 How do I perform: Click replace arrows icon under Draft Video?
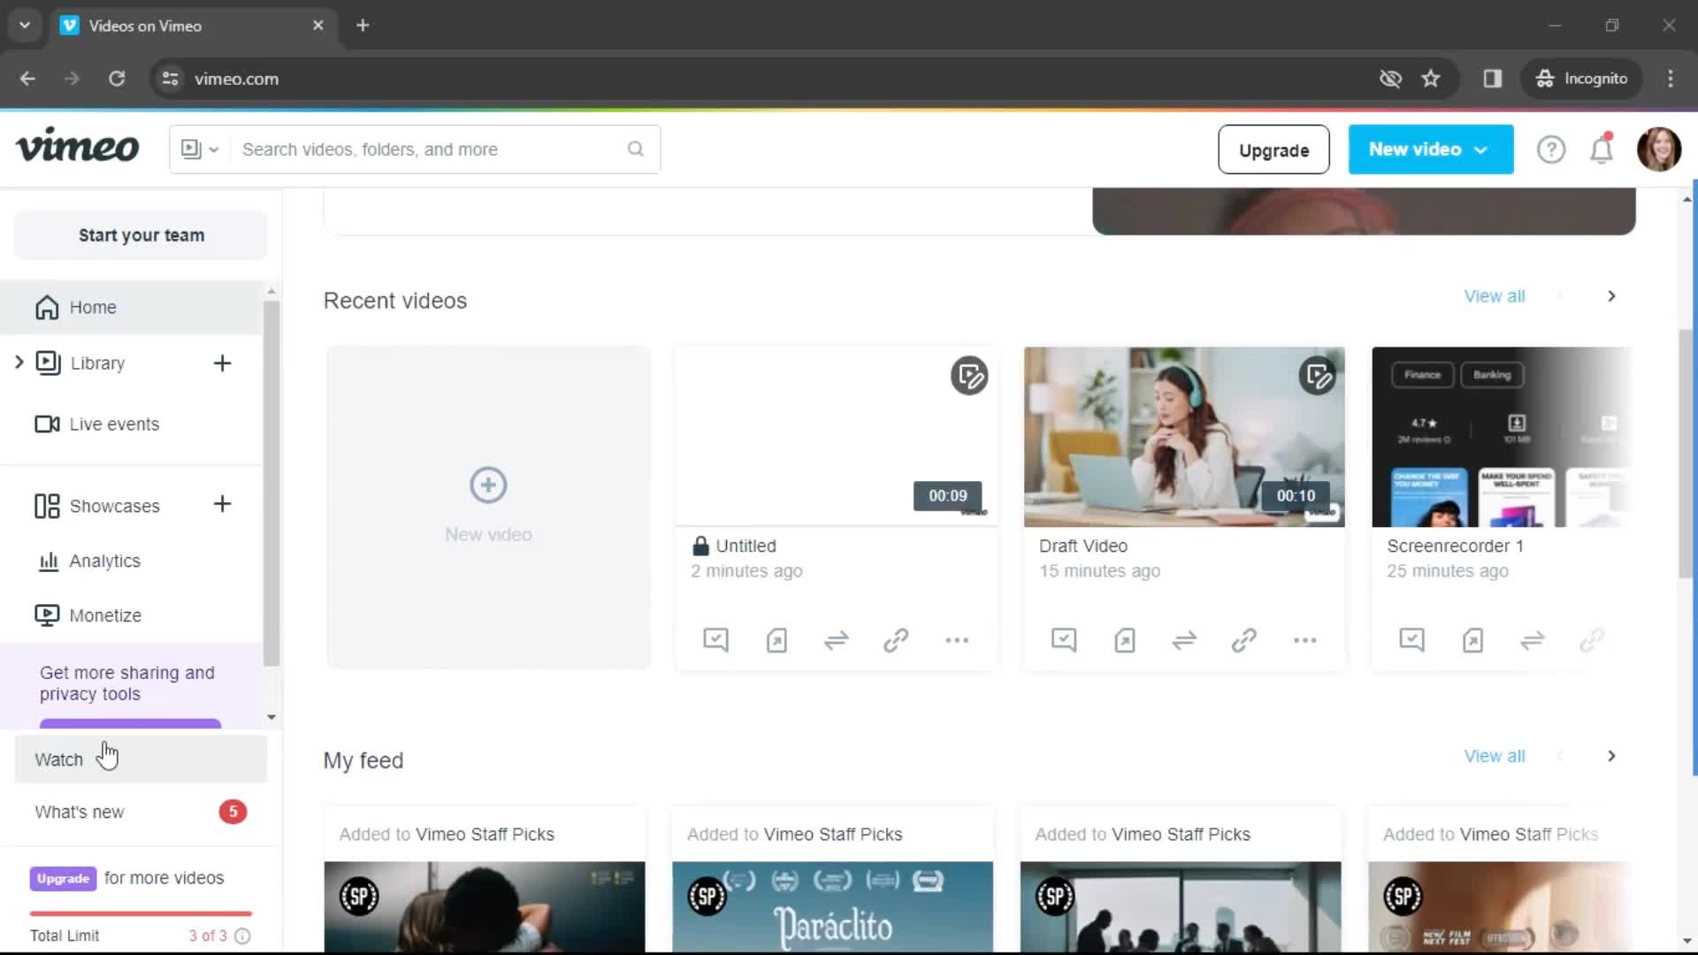[x=1184, y=639]
